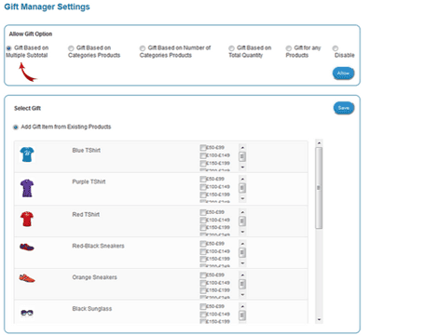Check £100-£149 for Orange Sneakers
438x335 pixels.
click(203, 283)
